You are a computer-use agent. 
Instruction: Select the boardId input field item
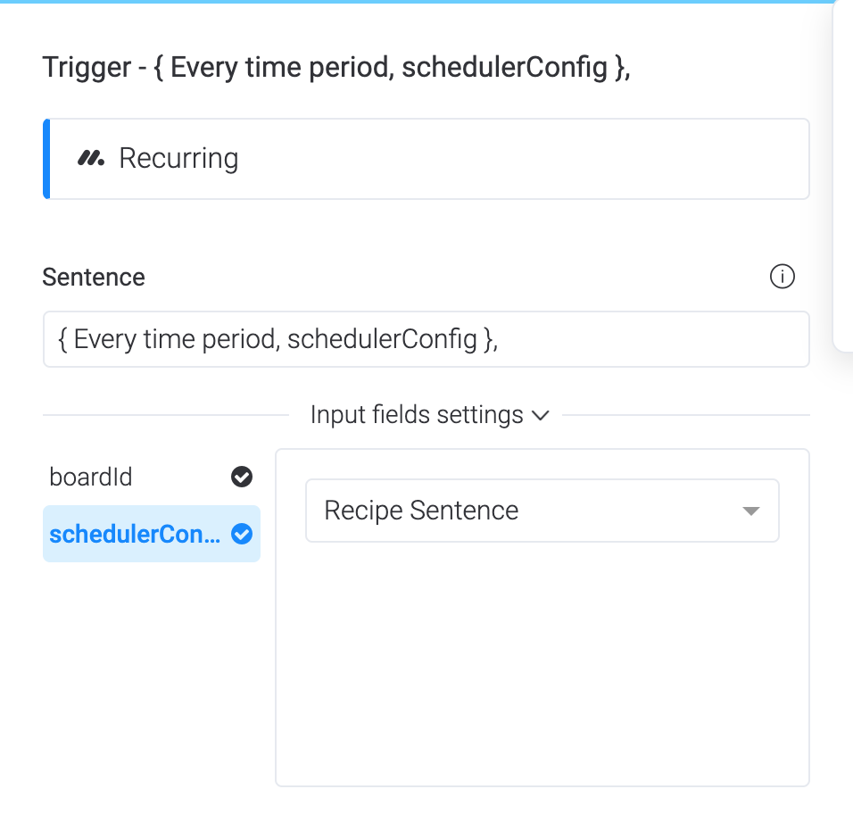point(151,478)
